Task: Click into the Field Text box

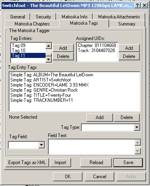Action: point(91,147)
